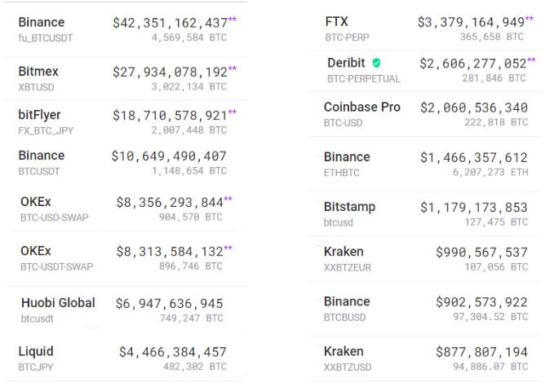
Task: Open Bitstamp btcusd listing
Action: pyautogui.click(x=426, y=214)
